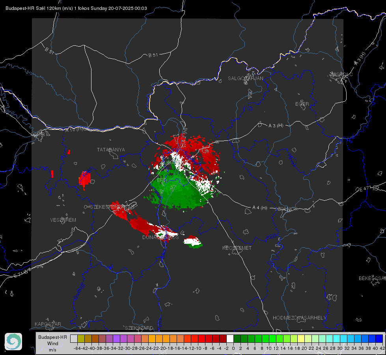386x355 pixels.
Task: Click the KAPOSVÁR city label
Action: click(x=48, y=324)
